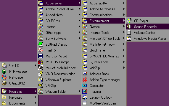The height and width of the screenshot is (106, 169).
Task: Expand the Adobe PhotoDeluxe submenu arrow
Action: (x=80, y=9)
